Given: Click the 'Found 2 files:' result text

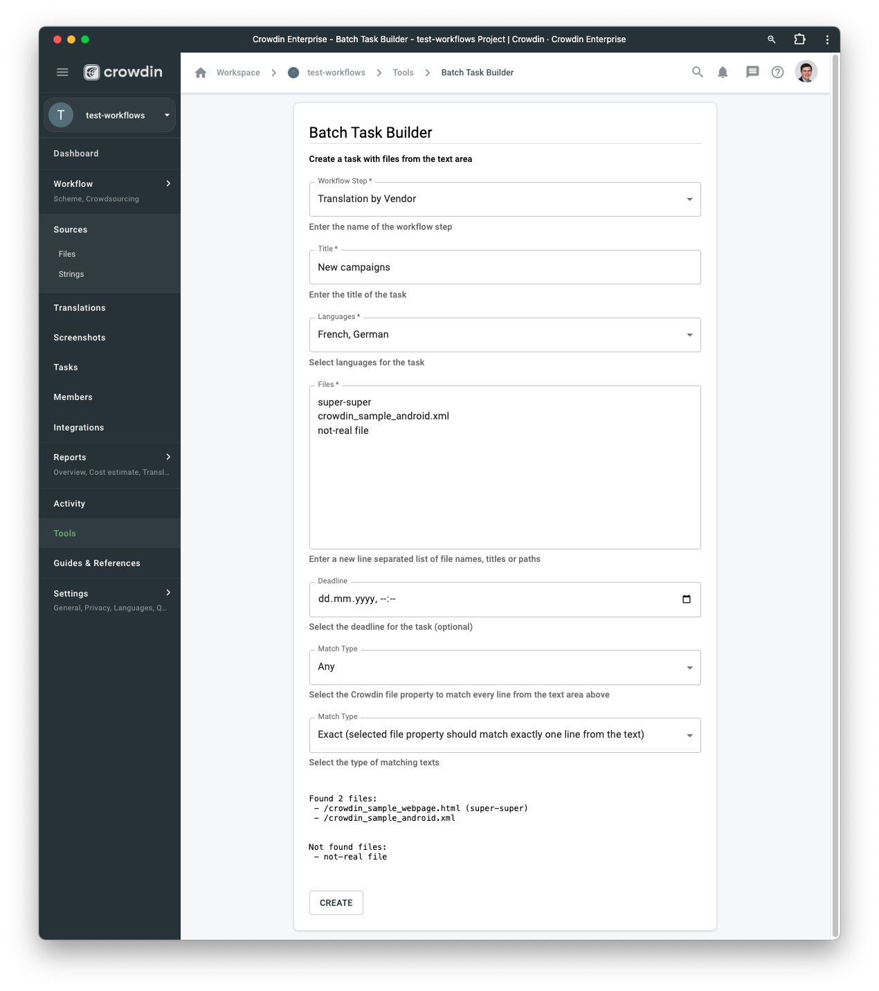Looking at the screenshot, I should 343,799.
